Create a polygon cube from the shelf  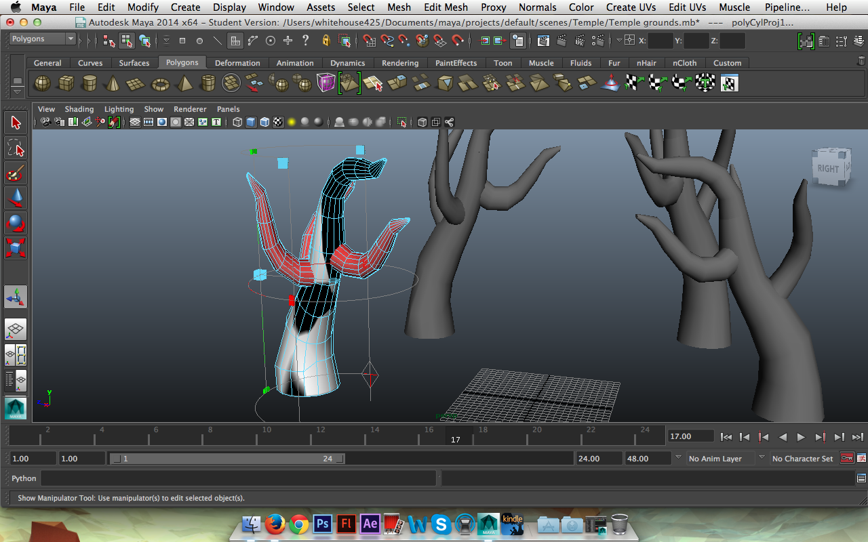[66, 83]
